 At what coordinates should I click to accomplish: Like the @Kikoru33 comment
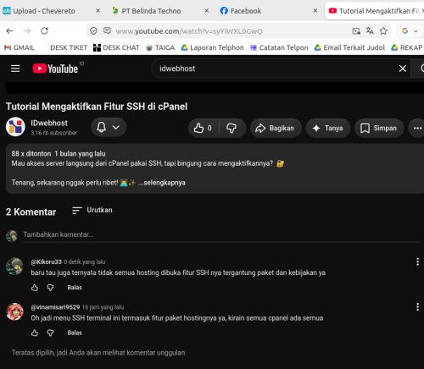point(35,288)
